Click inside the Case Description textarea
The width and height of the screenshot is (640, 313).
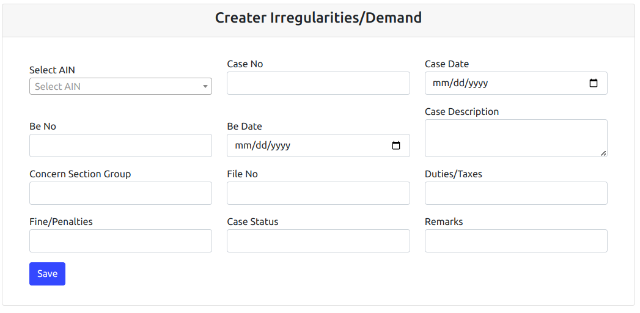(516, 138)
